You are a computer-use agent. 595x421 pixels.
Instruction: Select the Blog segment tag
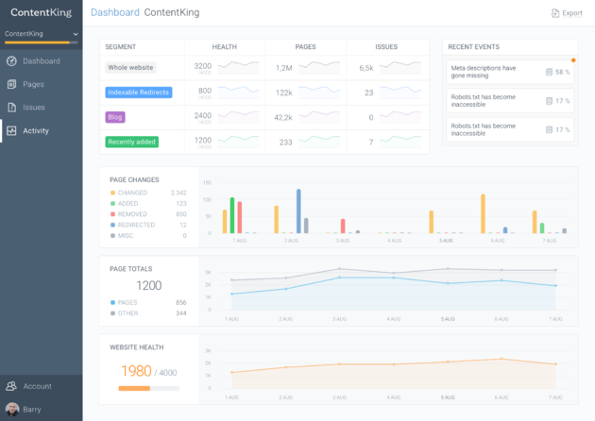pyautogui.click(x=115, y=117)
